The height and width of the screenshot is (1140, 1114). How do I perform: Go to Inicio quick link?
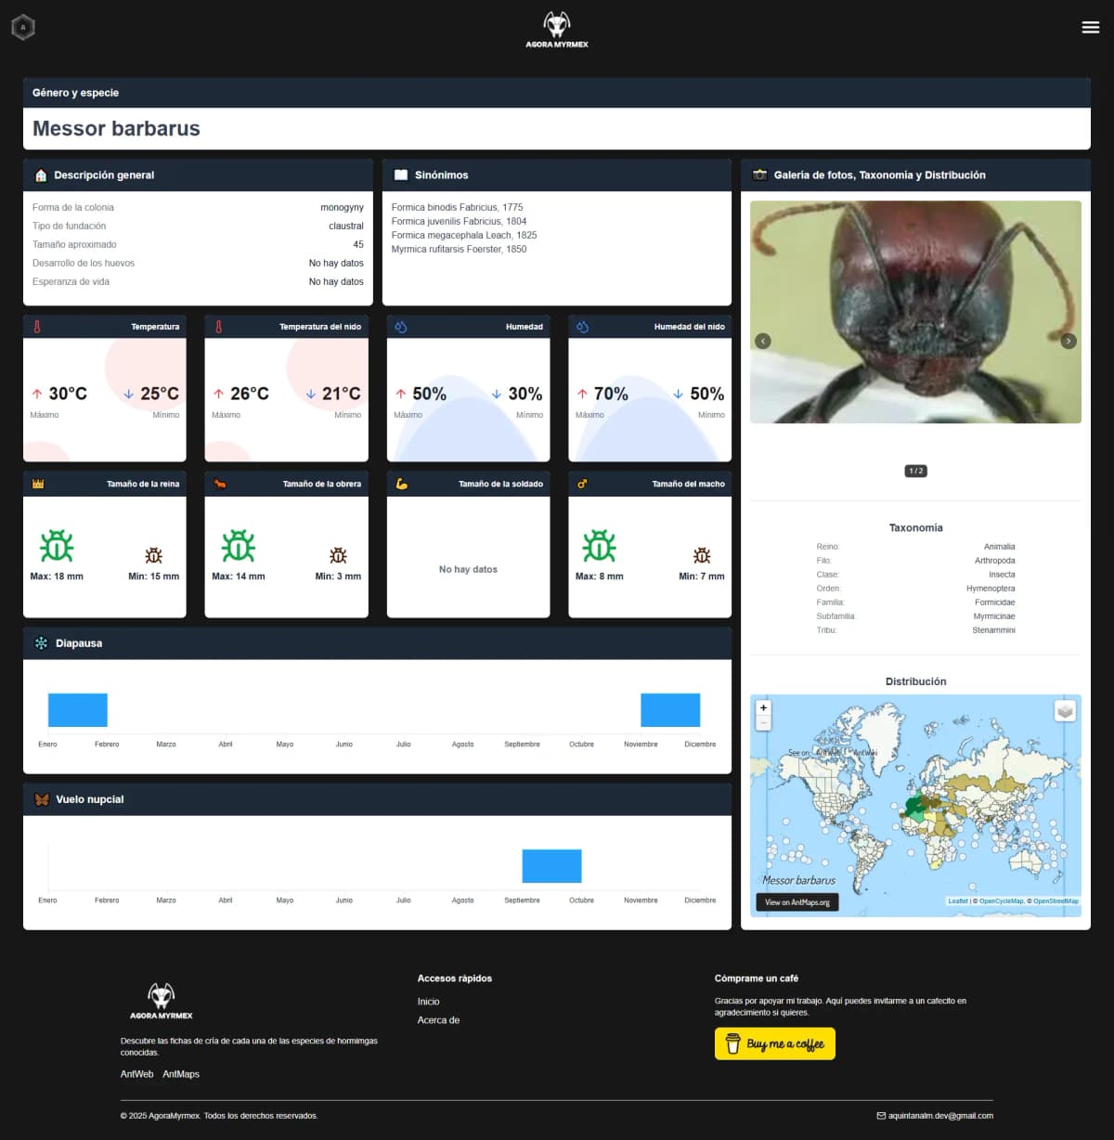tap(428, 1002)
